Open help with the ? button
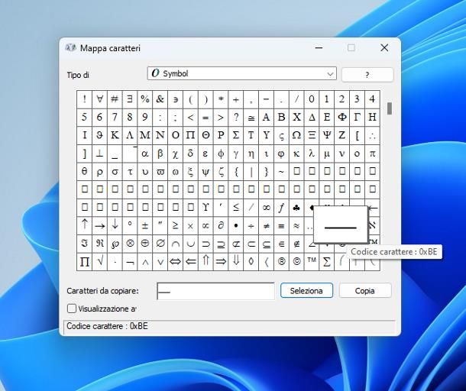Screen dimensions: 466x391 coord(367,75)
